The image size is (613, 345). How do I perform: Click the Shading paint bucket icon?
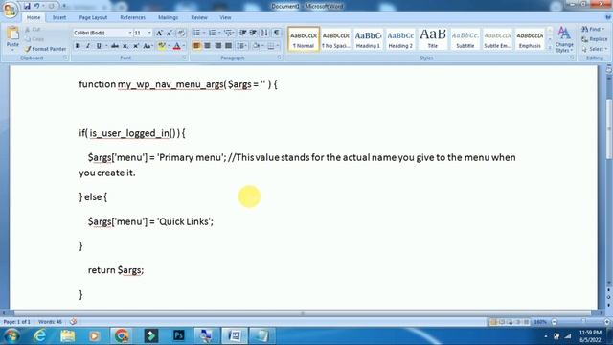[x=256, y=46]
